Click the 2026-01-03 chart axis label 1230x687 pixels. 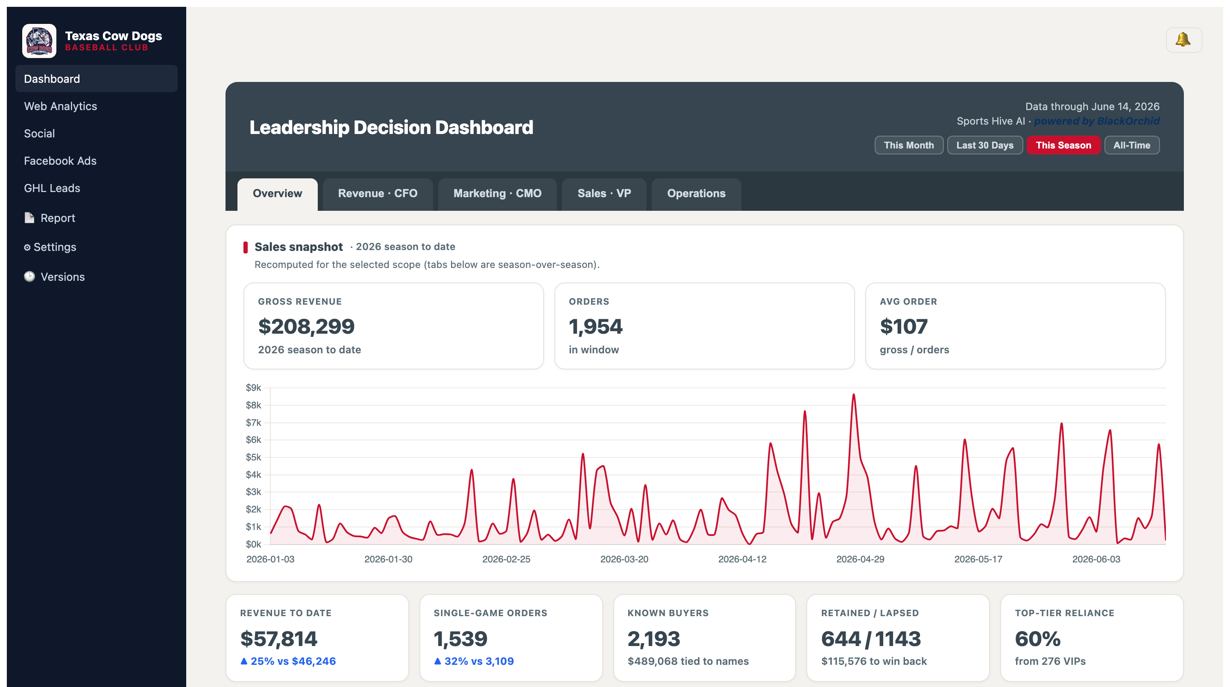click(x=270, y=559)
